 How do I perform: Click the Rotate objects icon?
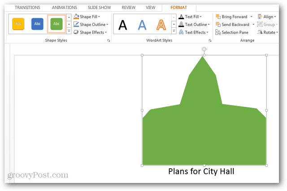pyautogui.click(x=260, y=32)
